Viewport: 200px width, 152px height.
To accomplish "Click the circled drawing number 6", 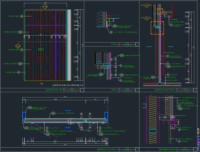I will click(x=195, y=149).
